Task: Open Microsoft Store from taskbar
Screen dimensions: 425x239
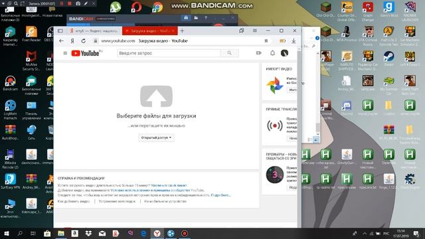Action: click(47, 233)
